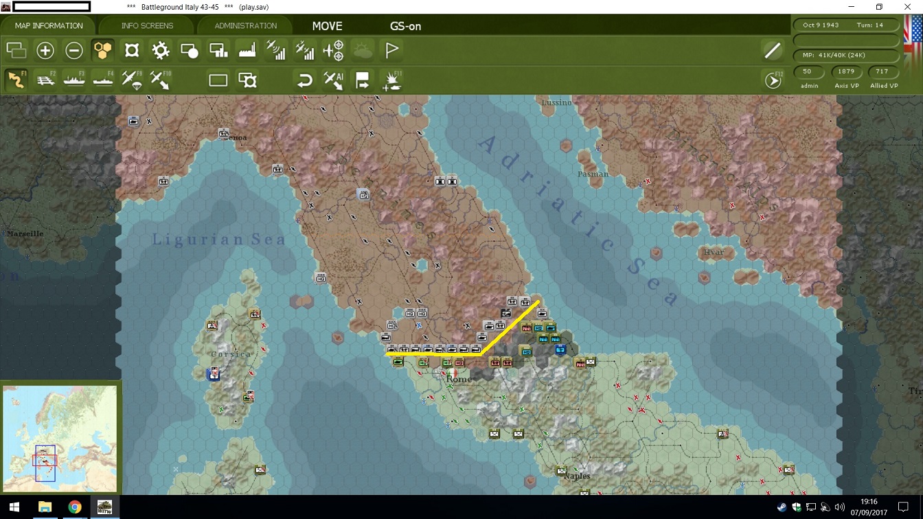Open the Windows notification center icon
The image size is (923, 519).
(904, 507)
